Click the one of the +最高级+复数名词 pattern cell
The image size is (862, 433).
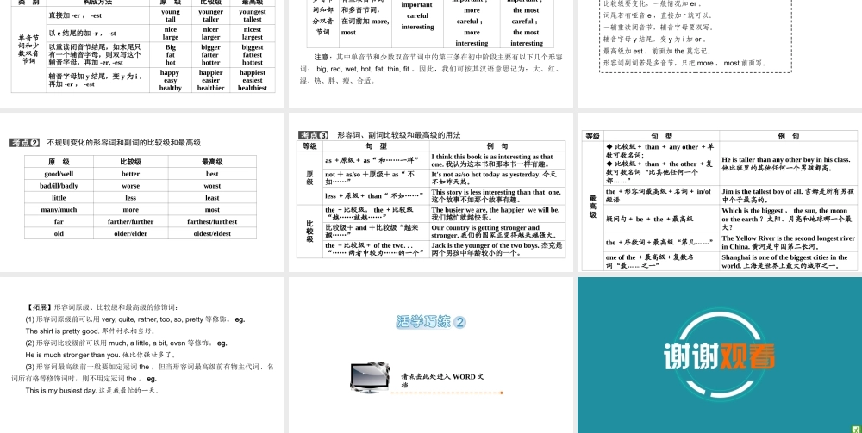(x=661, y=261)
